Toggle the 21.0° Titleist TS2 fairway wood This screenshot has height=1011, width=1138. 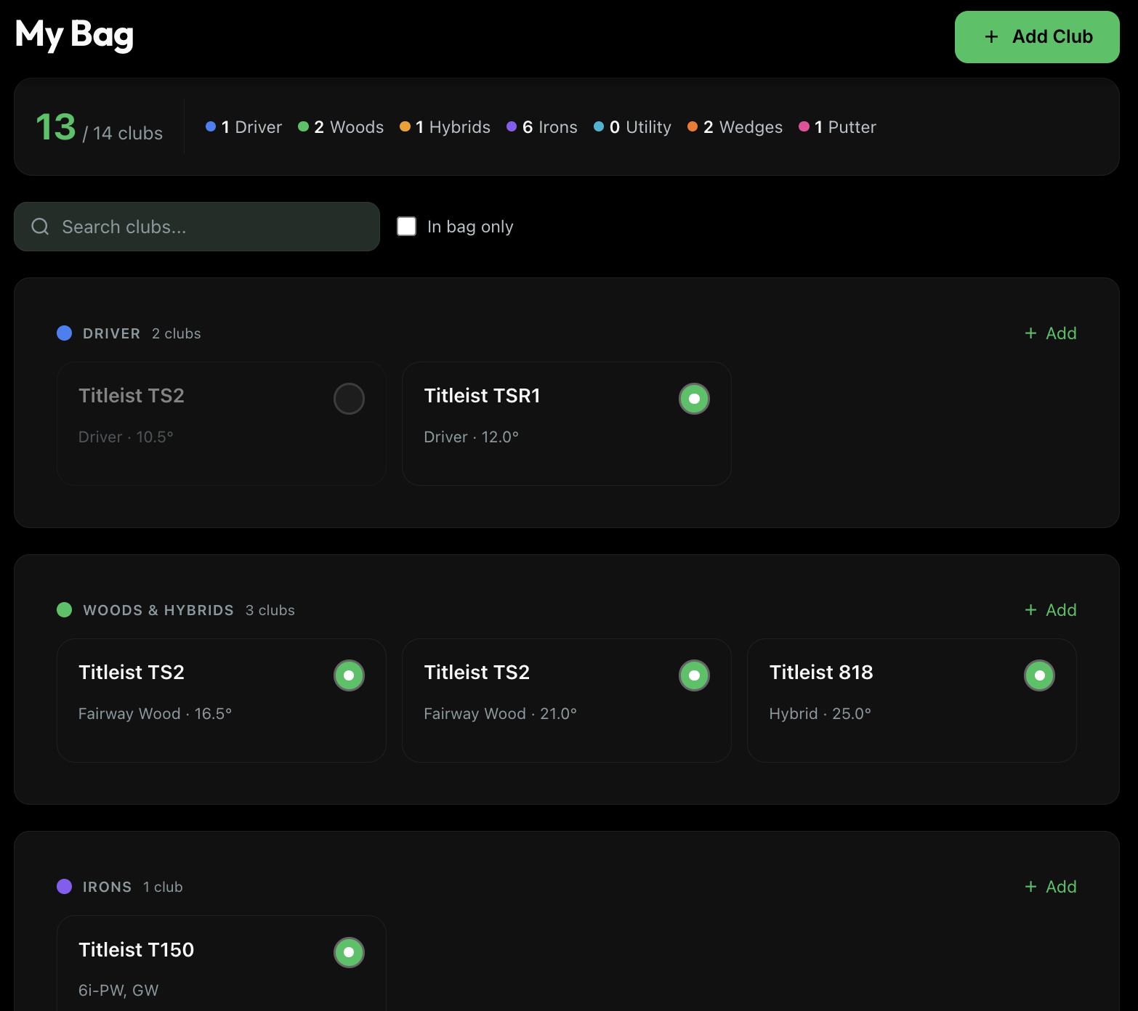tap(694, 675)
